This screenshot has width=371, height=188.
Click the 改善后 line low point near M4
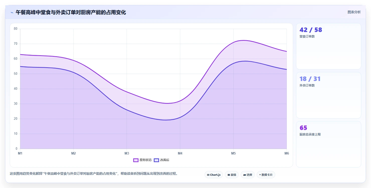pos(166,120)
